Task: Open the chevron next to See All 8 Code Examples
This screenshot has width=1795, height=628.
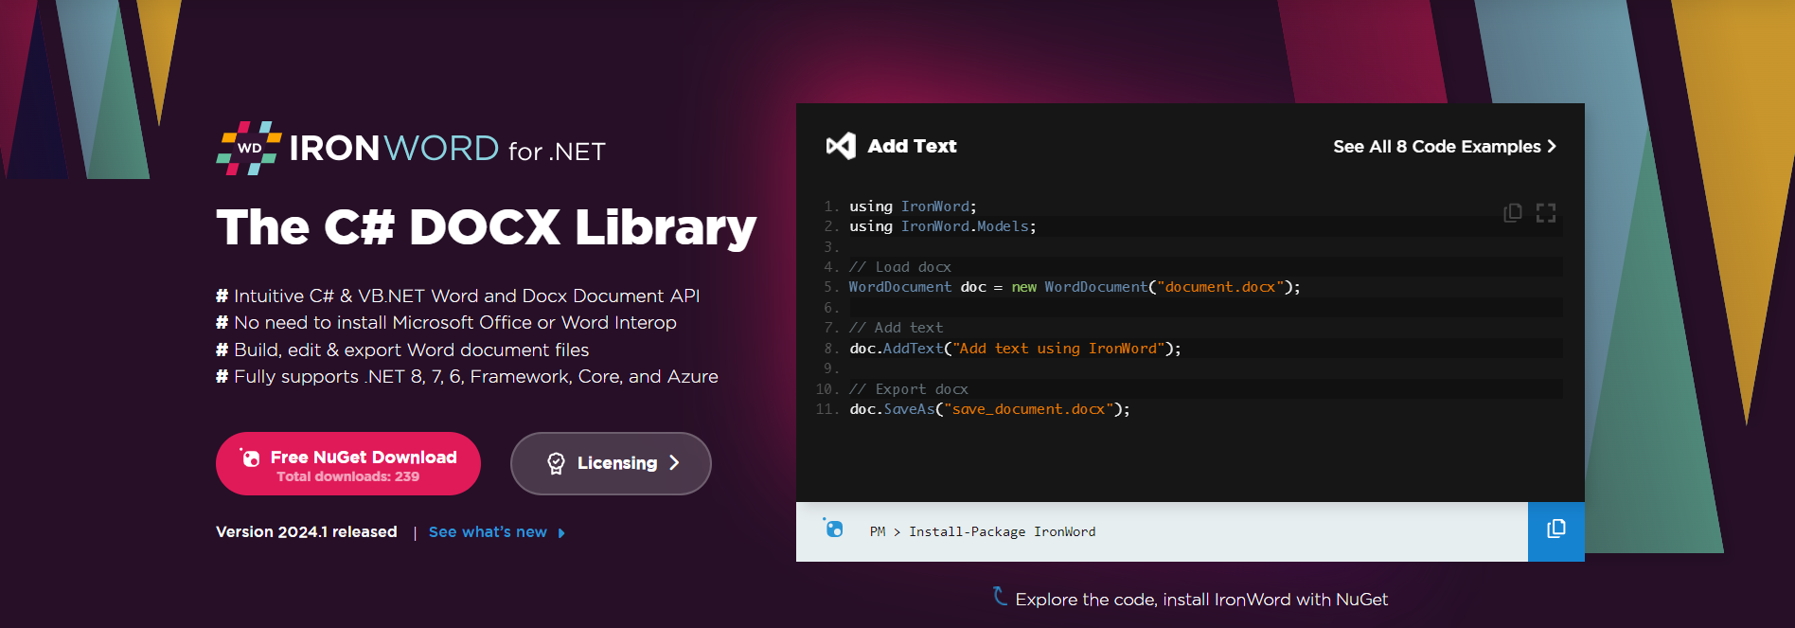Action: 1552,146
